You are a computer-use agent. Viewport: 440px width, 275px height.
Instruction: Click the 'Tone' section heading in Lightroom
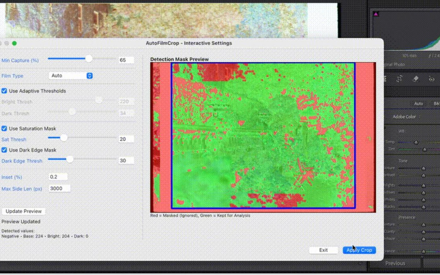pos(403,161)
